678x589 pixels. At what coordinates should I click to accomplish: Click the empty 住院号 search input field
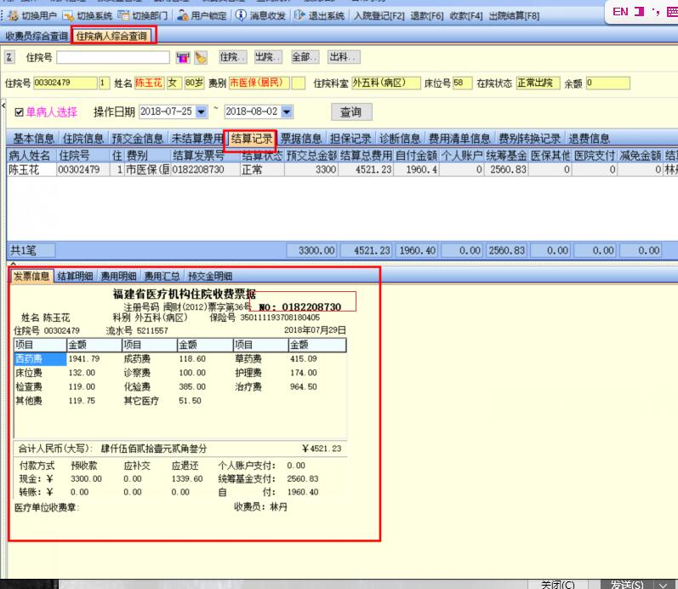(113, 57)
